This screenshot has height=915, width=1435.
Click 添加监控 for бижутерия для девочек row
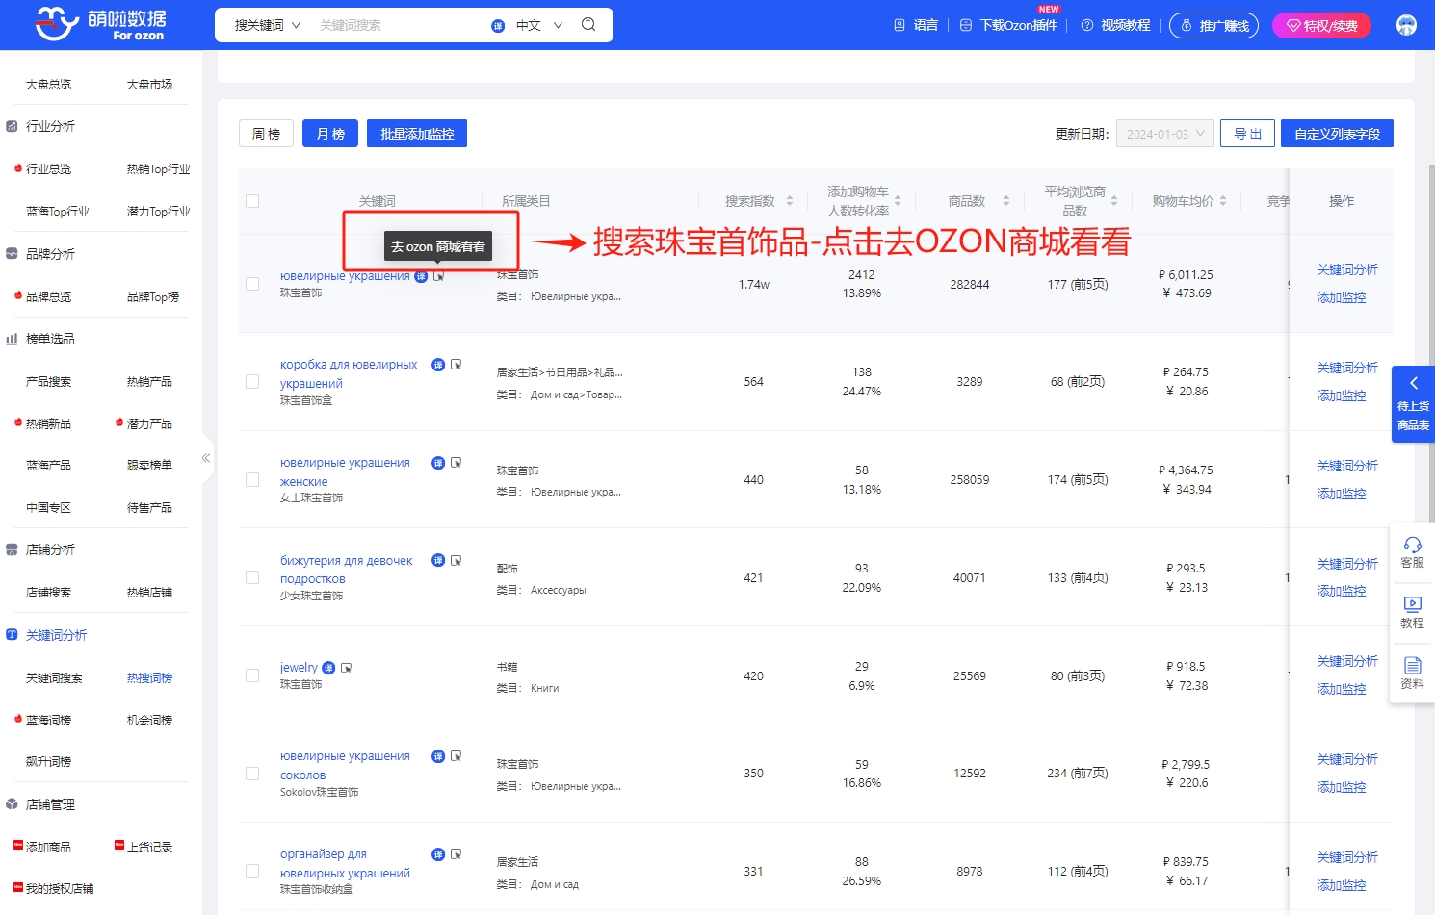pos(1342,592)
